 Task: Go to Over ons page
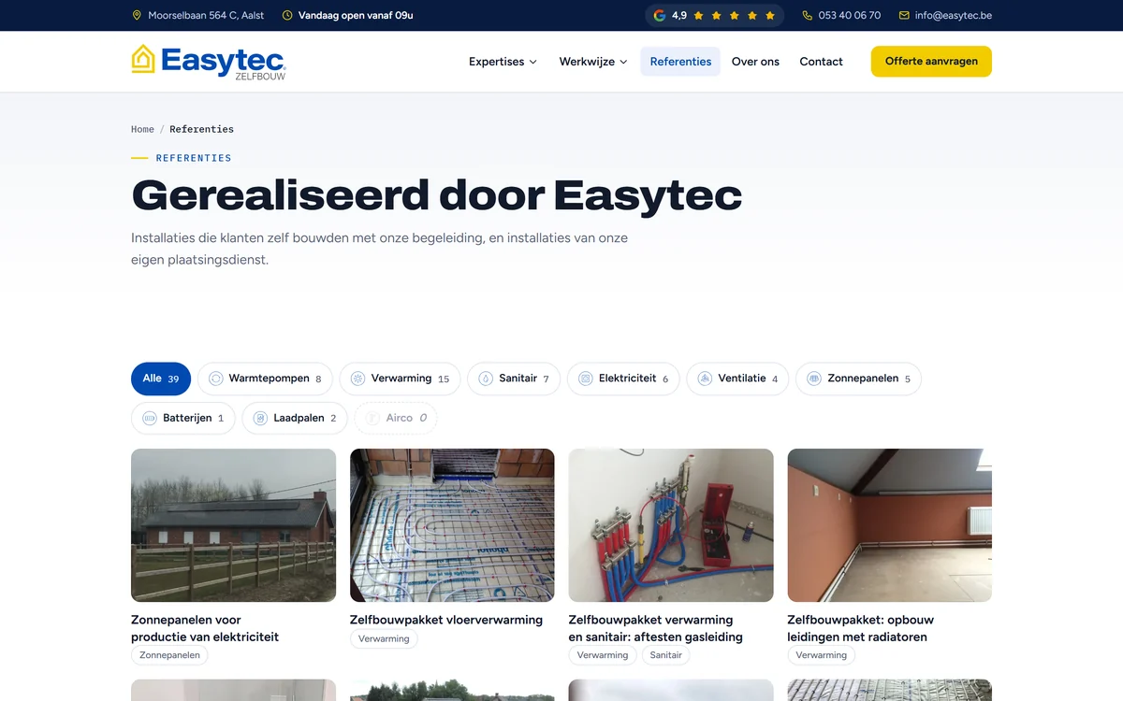(755, 62)
